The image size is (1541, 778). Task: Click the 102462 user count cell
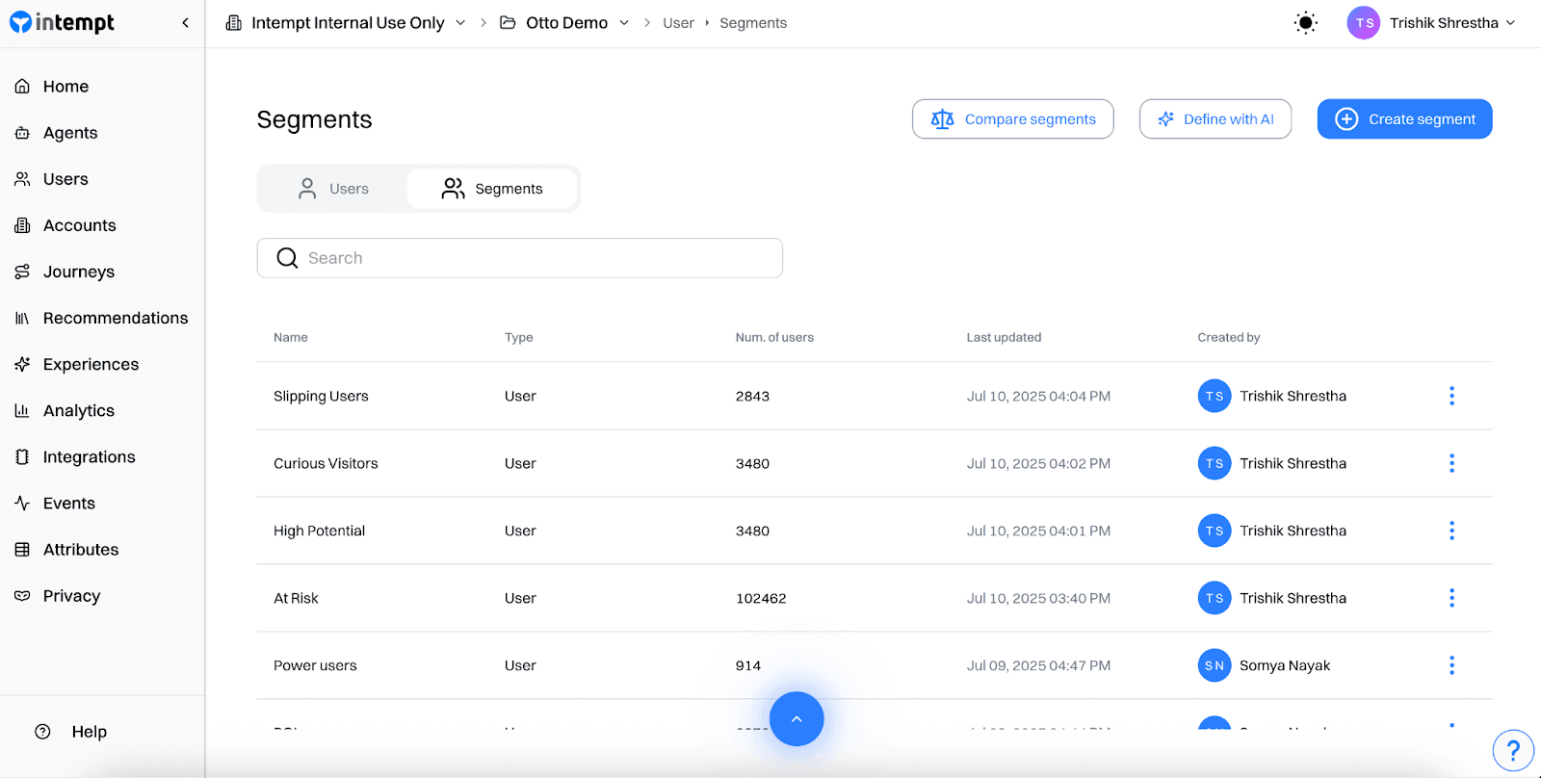pyautogui.click(x=761, y=598)
